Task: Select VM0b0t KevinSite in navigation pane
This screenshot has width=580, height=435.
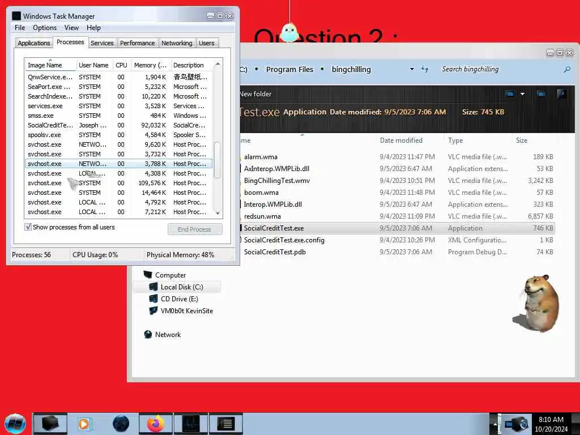Action: click(186, 311)
